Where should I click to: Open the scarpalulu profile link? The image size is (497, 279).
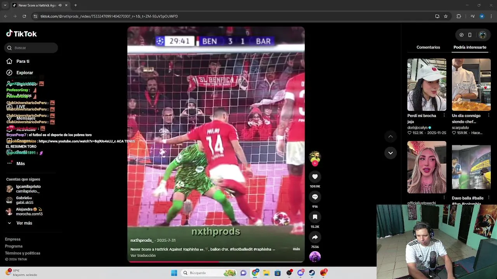[x=460, y=127]
